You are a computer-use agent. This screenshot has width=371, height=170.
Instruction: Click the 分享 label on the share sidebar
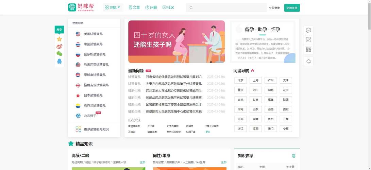coord(59,30)
